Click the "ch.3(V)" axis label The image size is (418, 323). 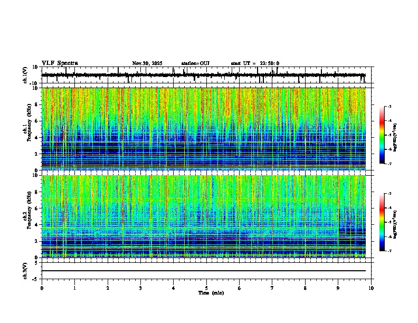pyautogui.click(x=25, y=271)
